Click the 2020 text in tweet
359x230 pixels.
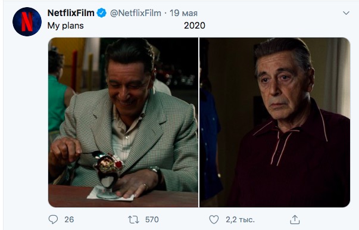pyautogui.click(x=194, y=26)
